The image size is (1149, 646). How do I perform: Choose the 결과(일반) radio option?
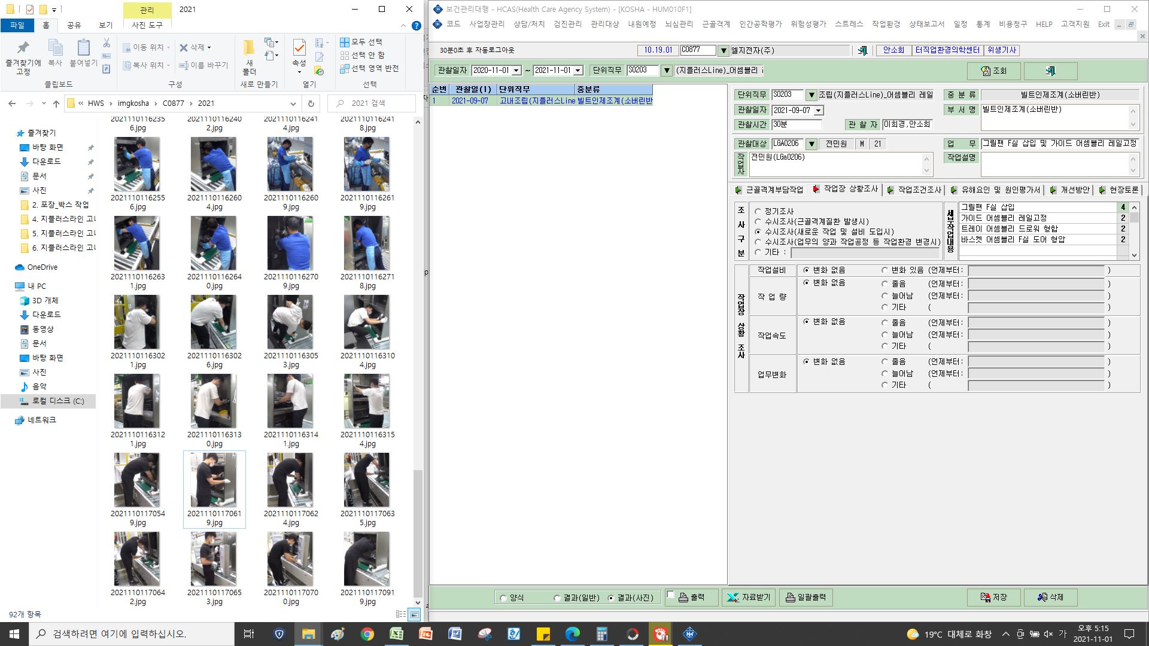(x=557, y=598)
